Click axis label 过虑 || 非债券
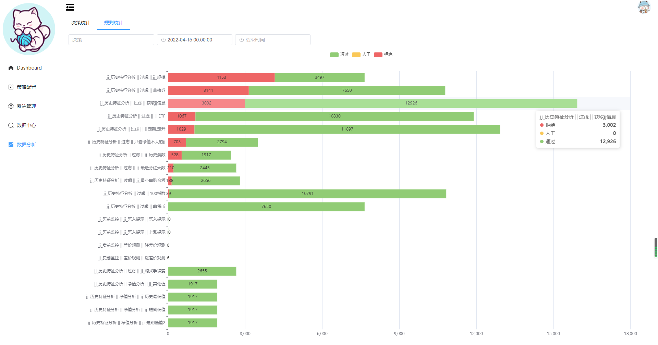This screenshot has height=345, width=658. click(x=136, y=90)
